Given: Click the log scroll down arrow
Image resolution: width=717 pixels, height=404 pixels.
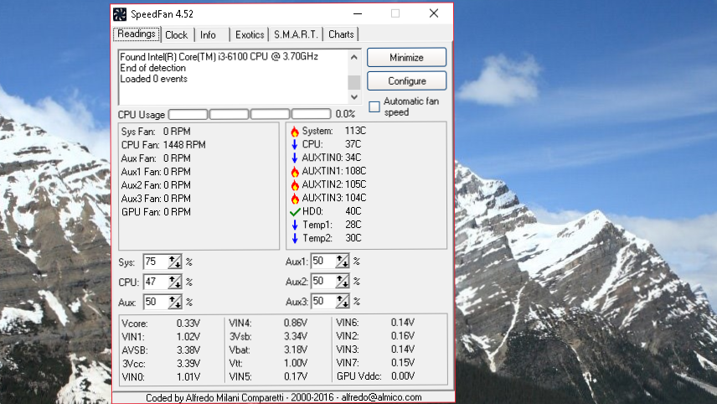Looking at the screenshot, I should point(354,97).
